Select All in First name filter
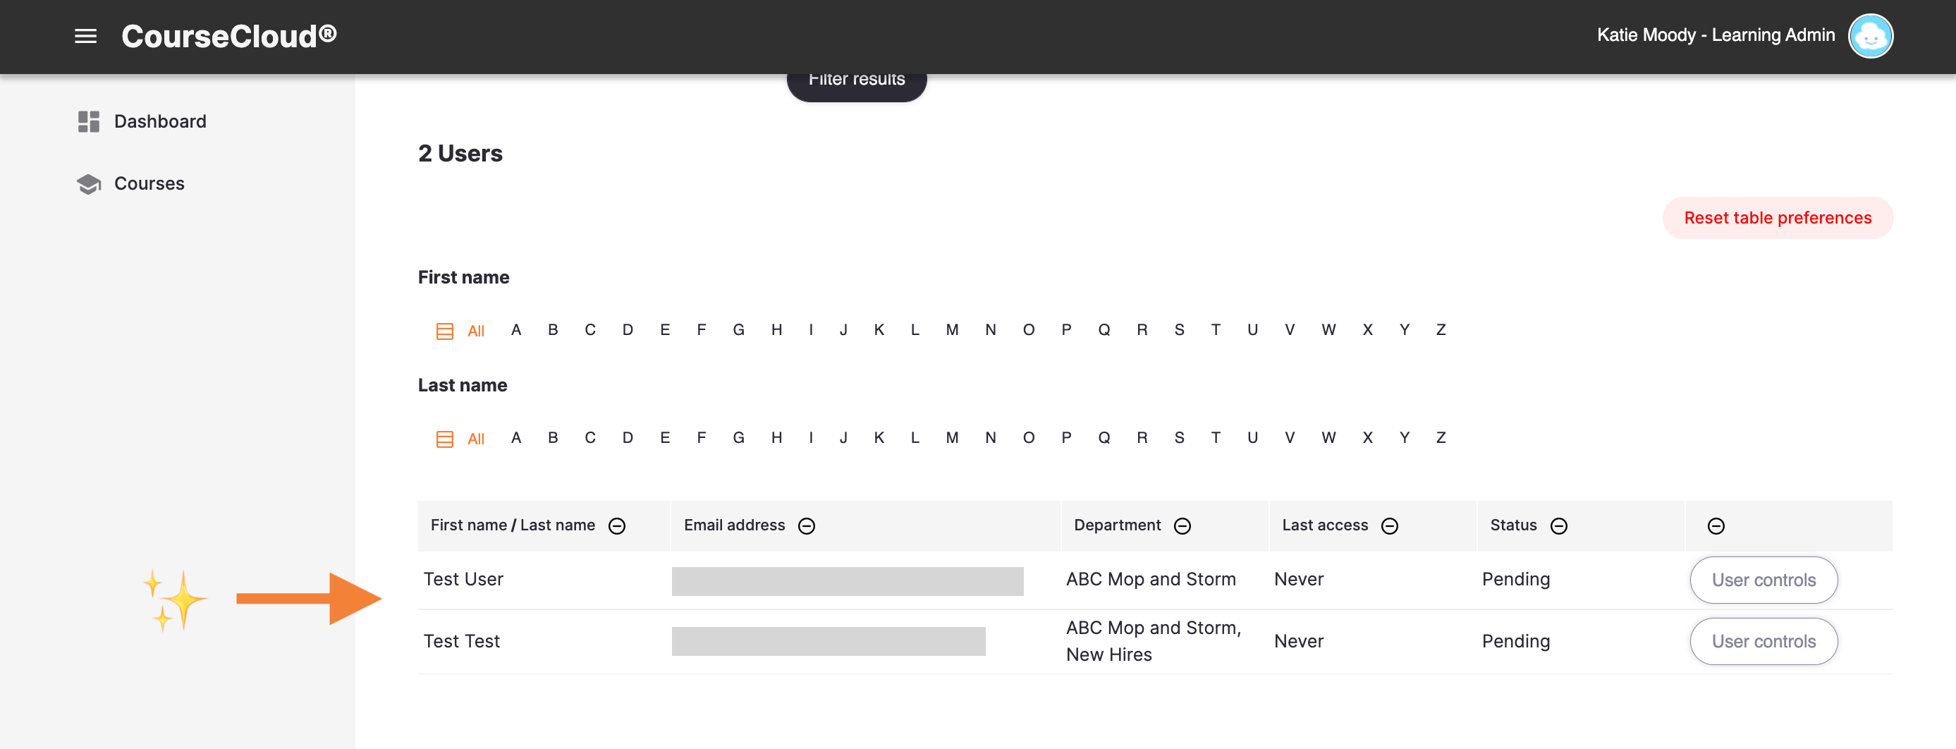 coord(476,331)
